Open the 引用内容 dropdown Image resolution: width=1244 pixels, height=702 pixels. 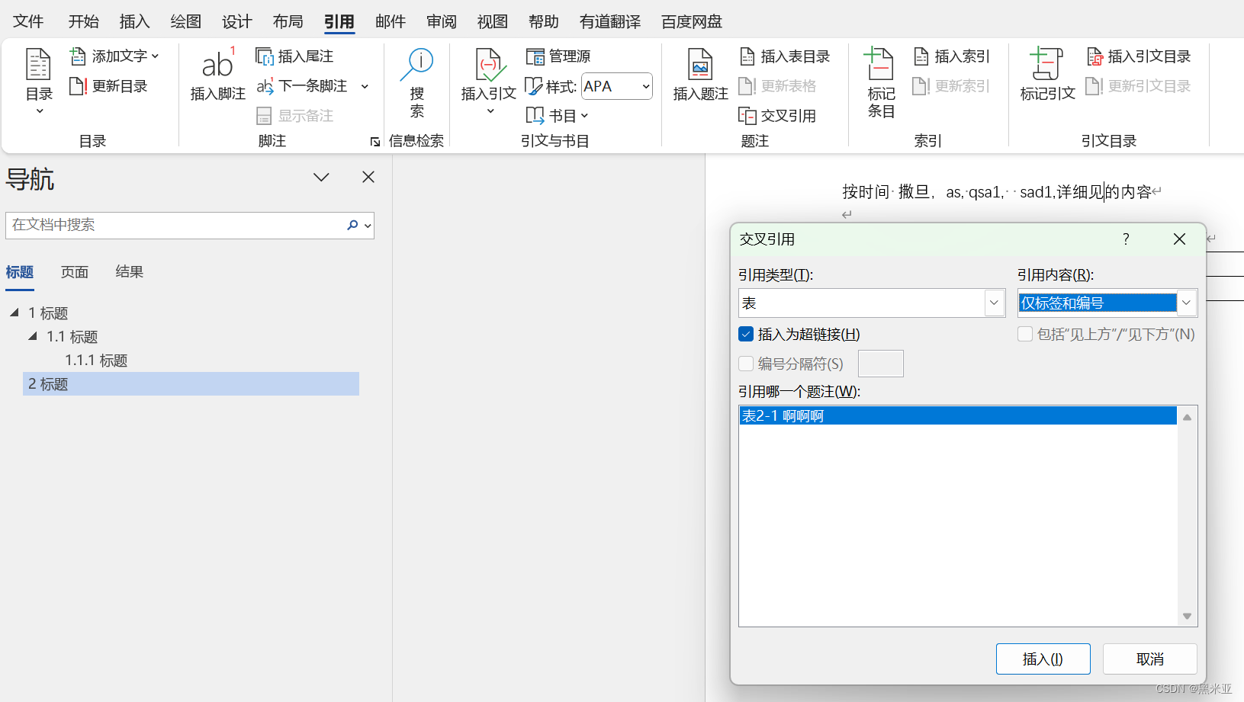[1186, 303]
